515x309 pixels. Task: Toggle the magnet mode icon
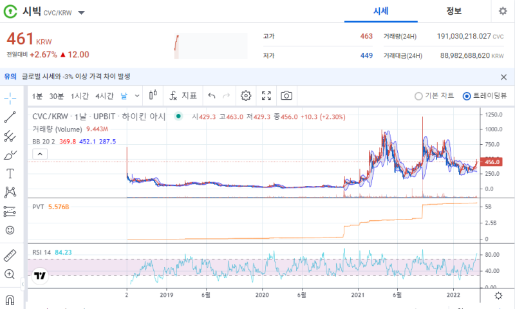pos(10,299)
